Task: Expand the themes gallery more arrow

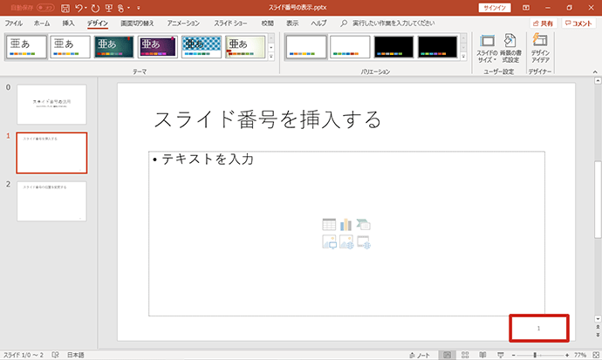Action: pos(271,57)
